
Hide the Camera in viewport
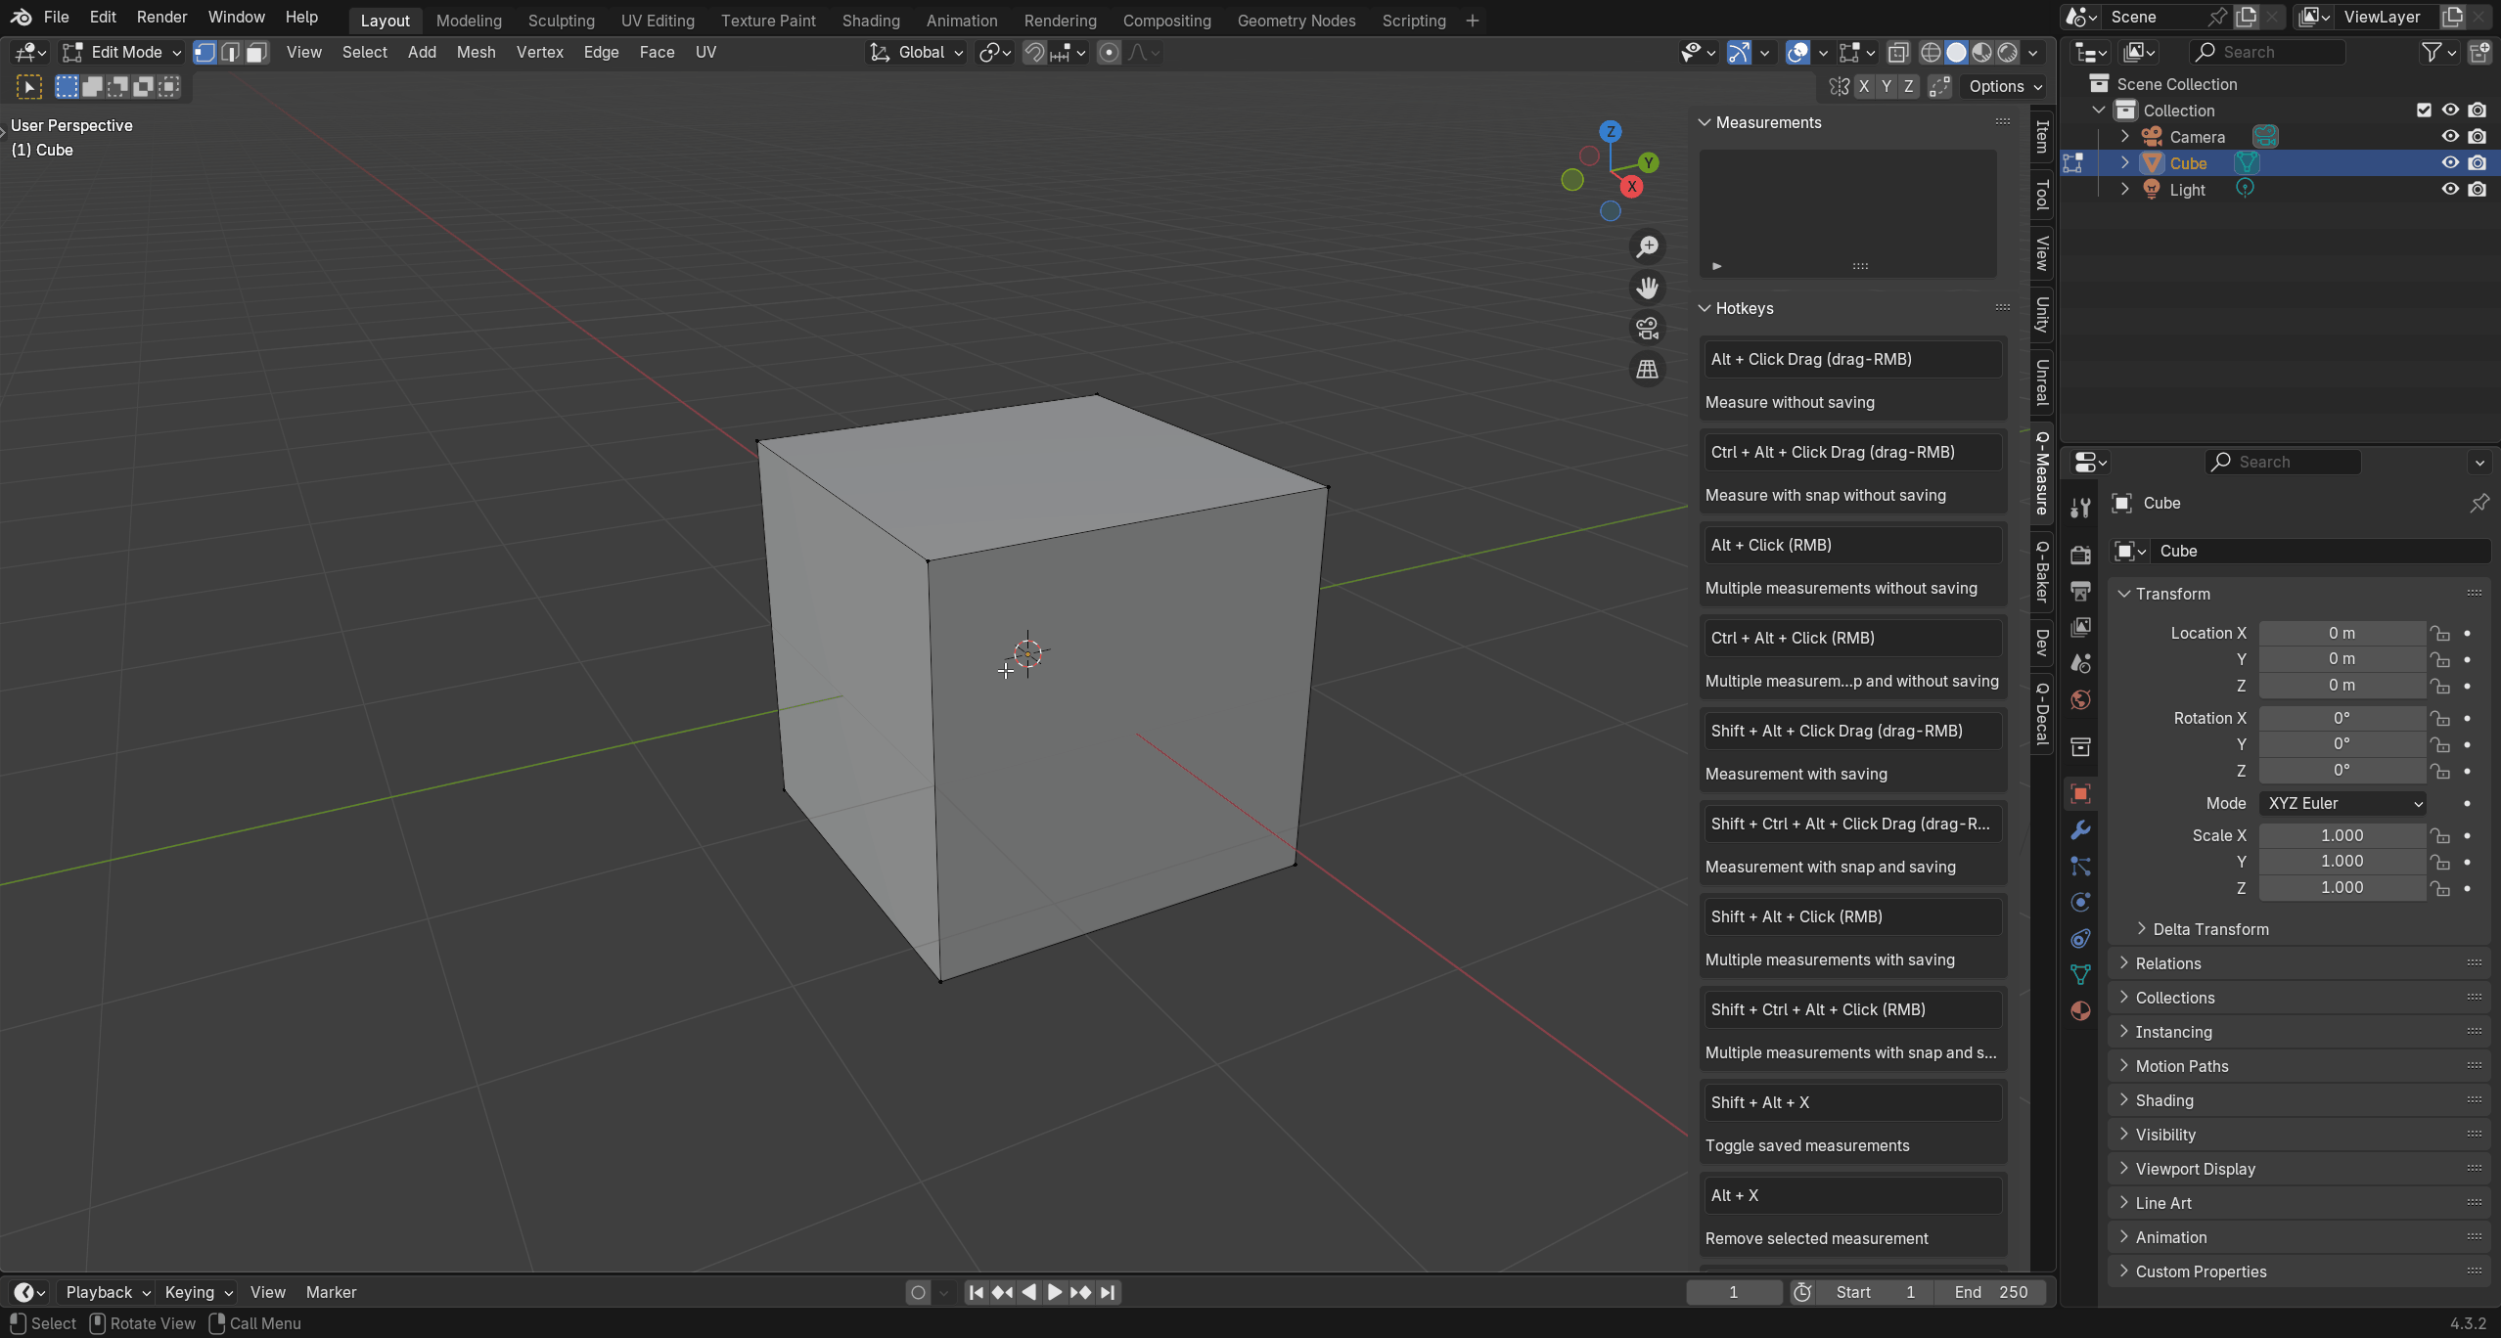2449,137
